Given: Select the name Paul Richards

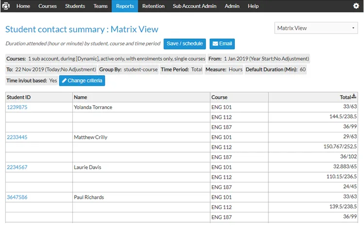Looking at the screenshot, I should coord(89,197).
